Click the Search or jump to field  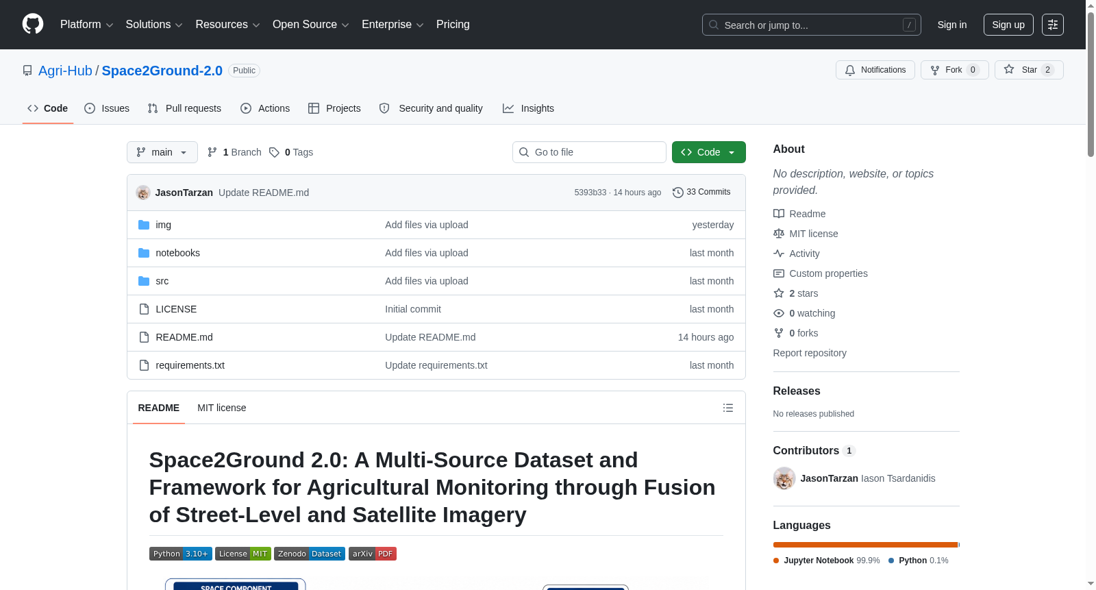tap(812, 25)
